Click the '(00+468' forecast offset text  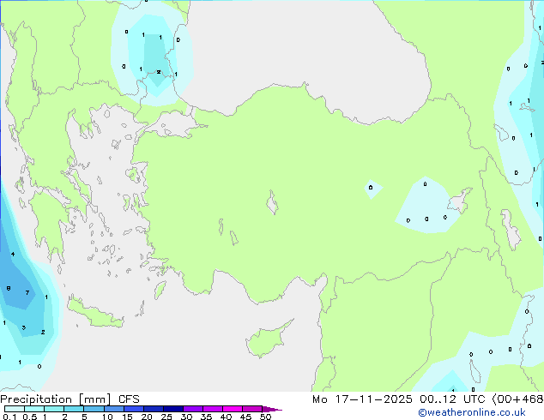click(x=518, y=399)
